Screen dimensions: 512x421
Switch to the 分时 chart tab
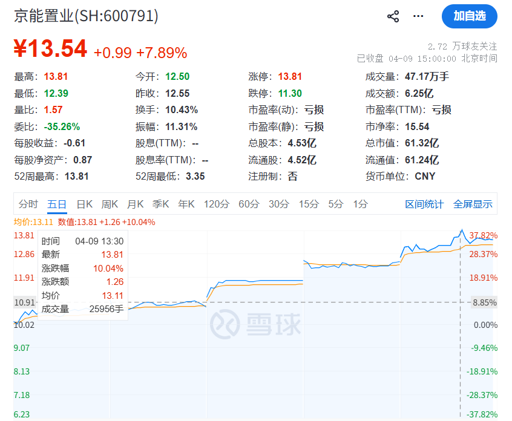[30, 204]
